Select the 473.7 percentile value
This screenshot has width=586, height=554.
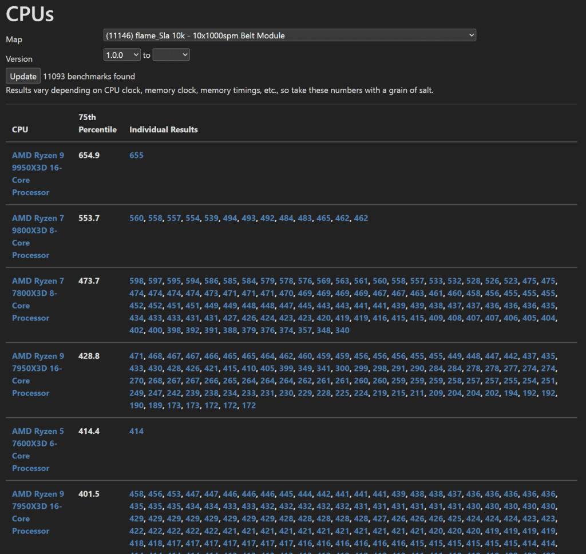tap(89, 281)
